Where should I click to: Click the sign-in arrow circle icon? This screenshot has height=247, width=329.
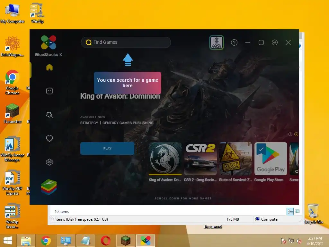pos(275,42)
